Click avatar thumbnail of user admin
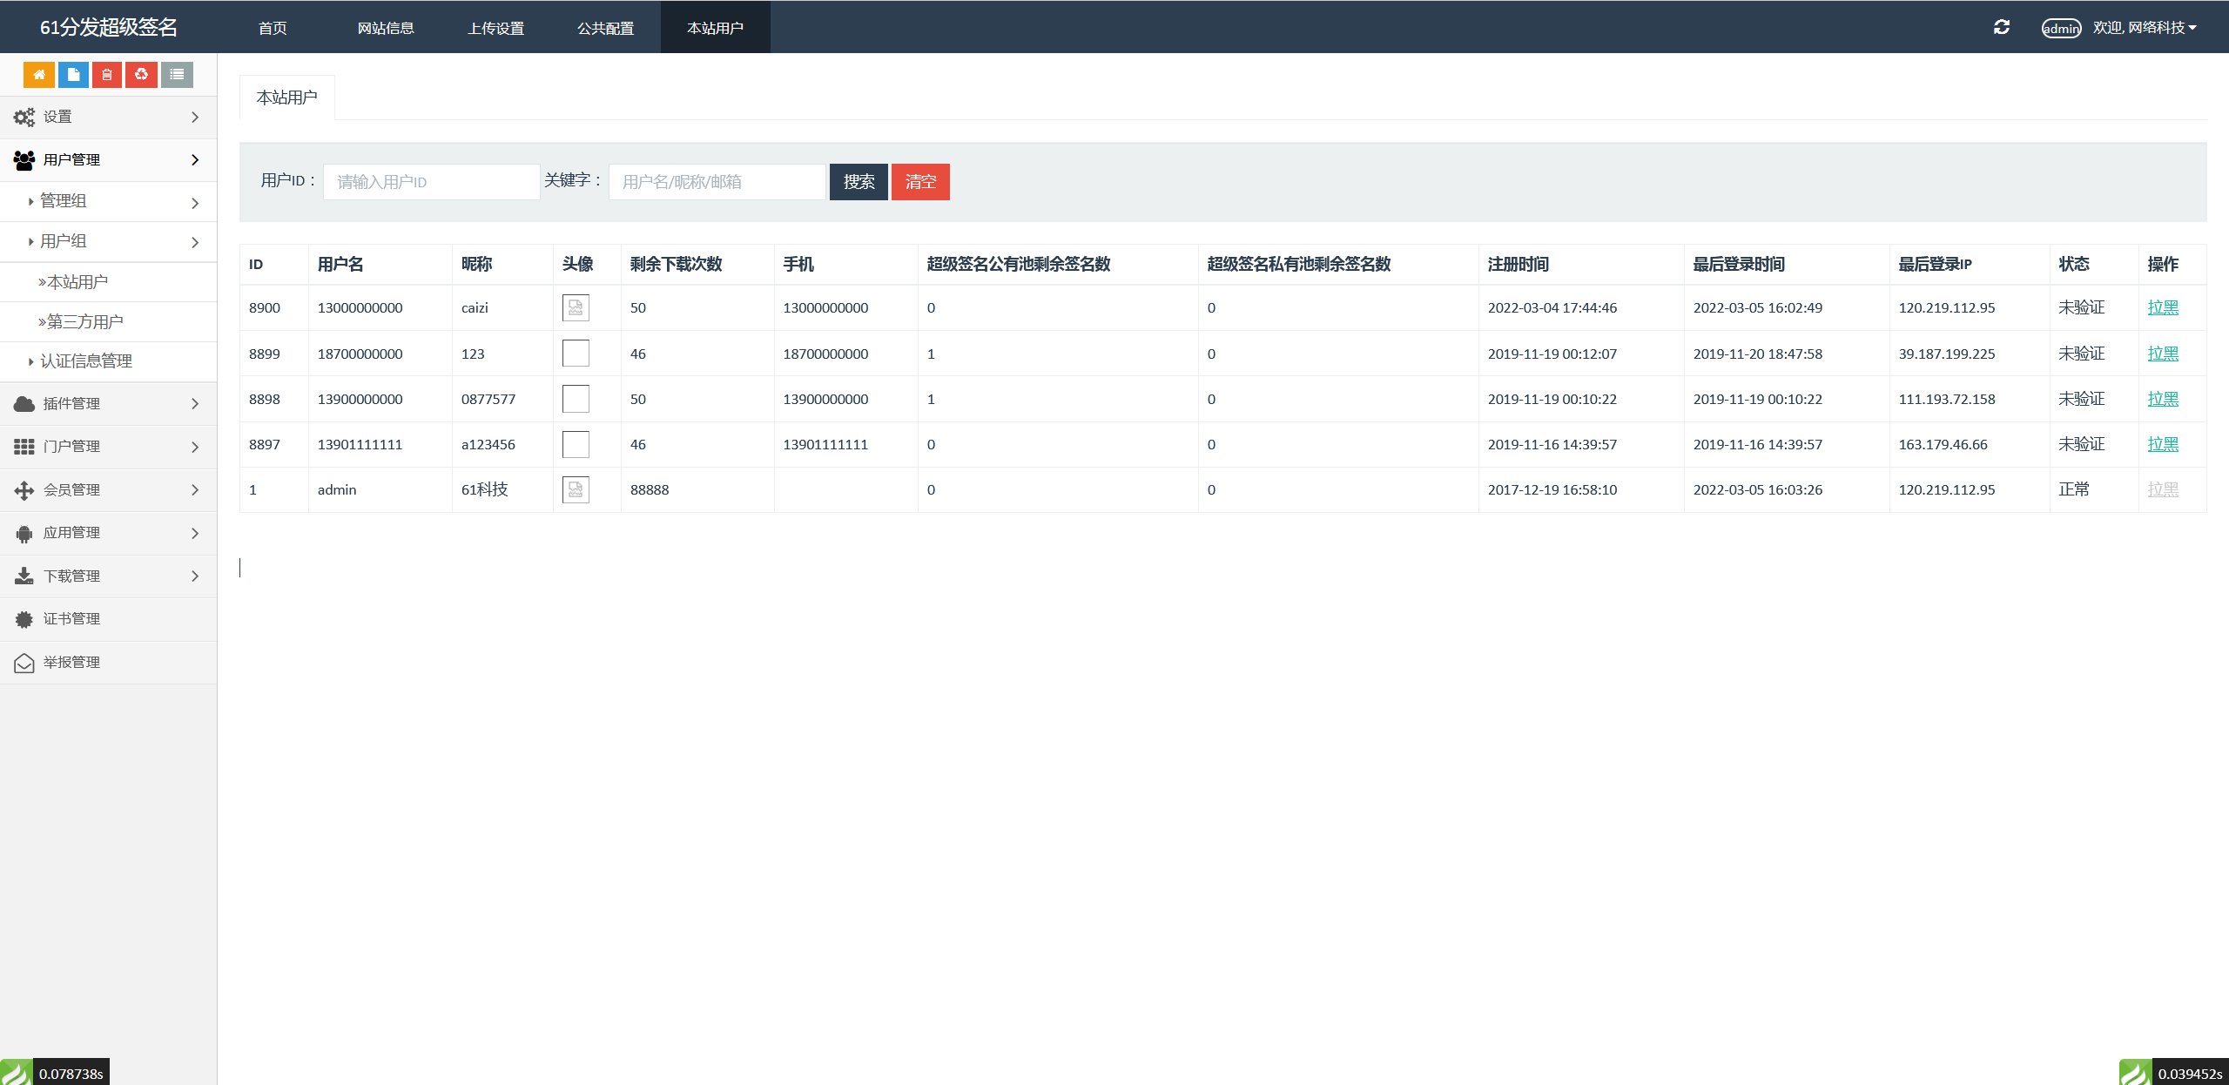2229x1085 pixels. click(576, 489)
